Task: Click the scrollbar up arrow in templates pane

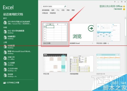Action: tap(125, 18)
